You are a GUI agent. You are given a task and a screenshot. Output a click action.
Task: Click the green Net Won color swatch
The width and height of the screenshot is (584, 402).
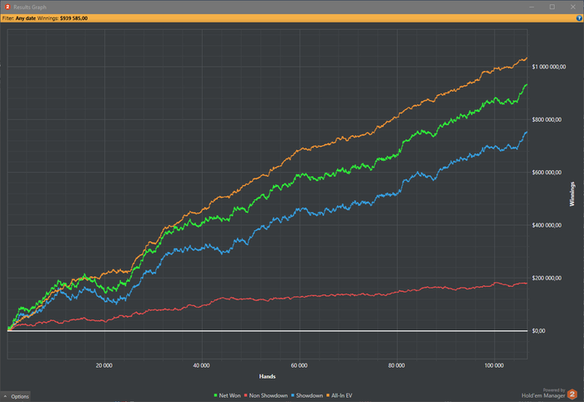[215, 395]
